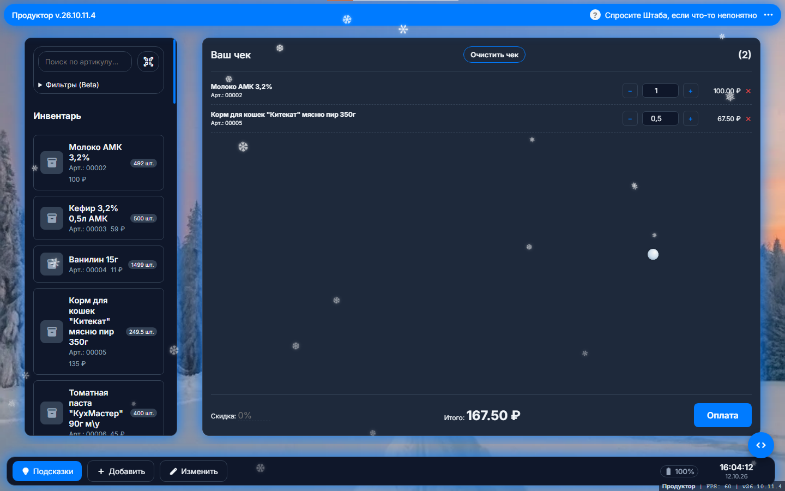Click the Изменить button
Image resolution: width=785 pixels, height=491 pixels.
pyautogui.click(x=194, y=471)
